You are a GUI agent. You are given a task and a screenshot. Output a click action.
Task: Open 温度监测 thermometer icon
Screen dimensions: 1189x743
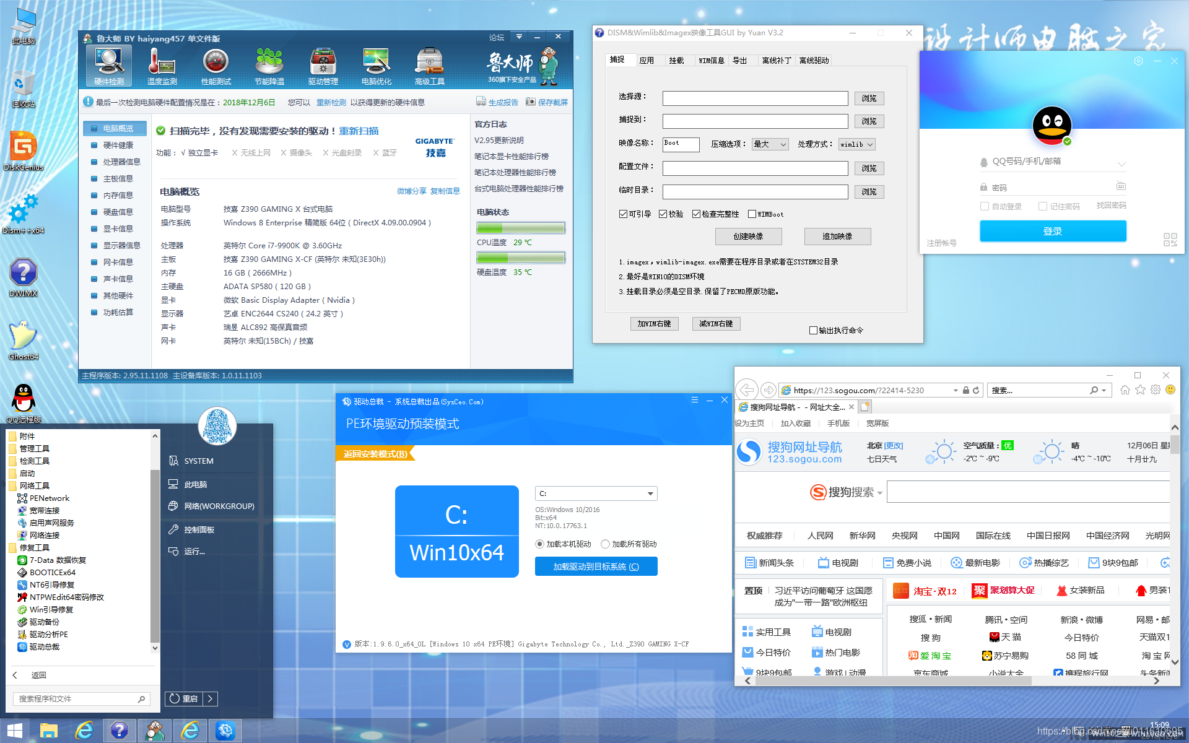162,66
